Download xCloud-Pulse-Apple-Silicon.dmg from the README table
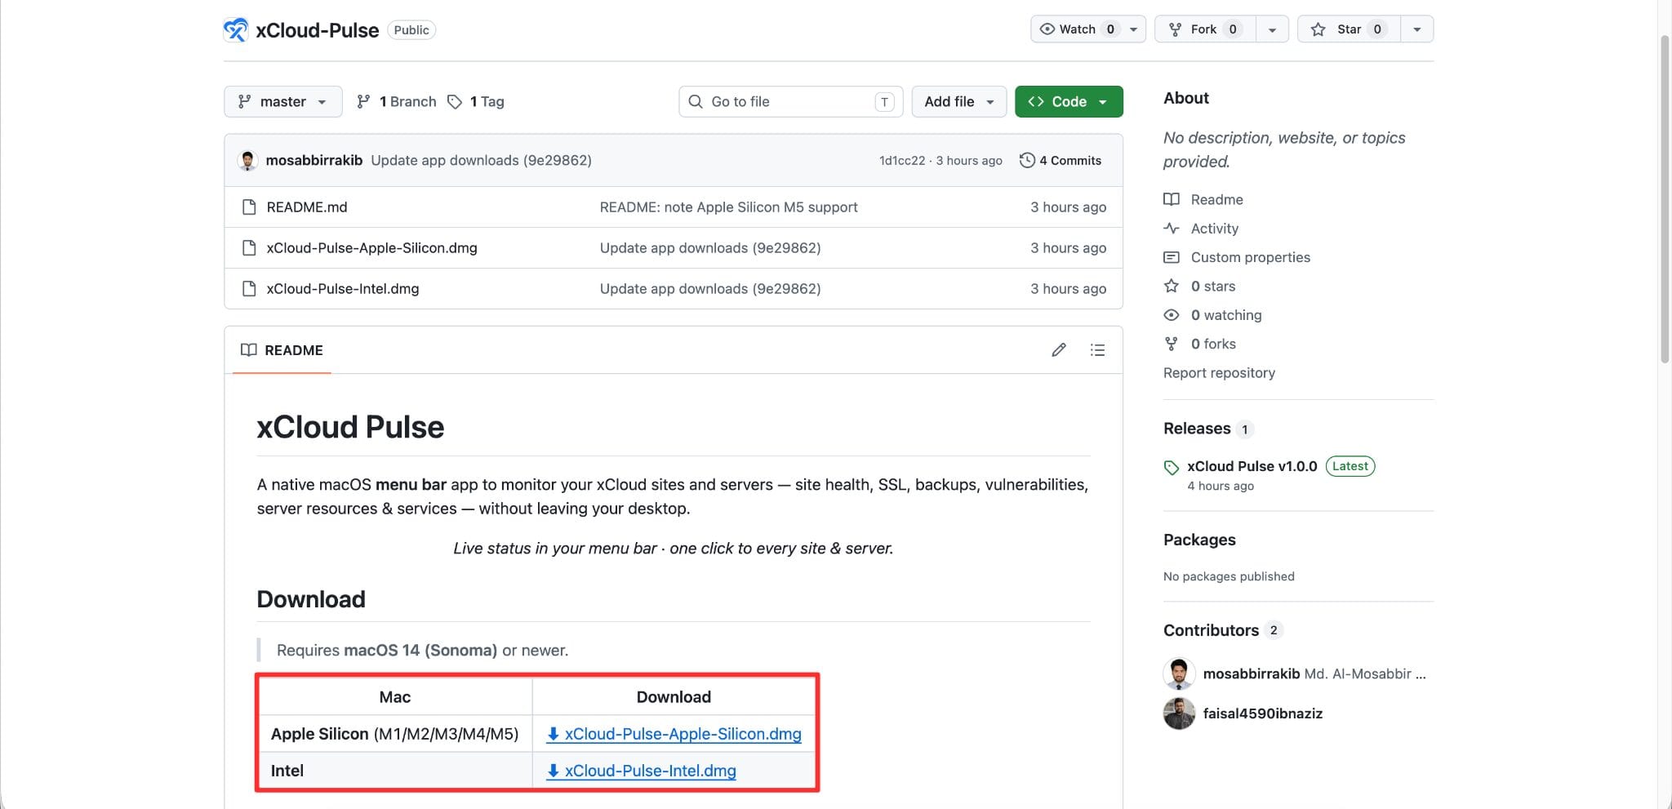 (674, 734)
